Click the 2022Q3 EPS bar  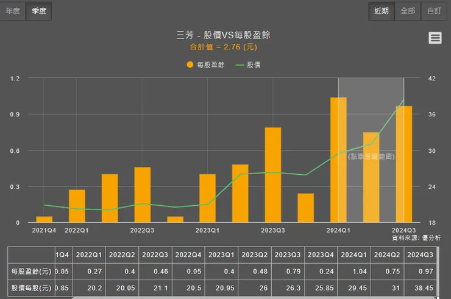tap(143, 195)
